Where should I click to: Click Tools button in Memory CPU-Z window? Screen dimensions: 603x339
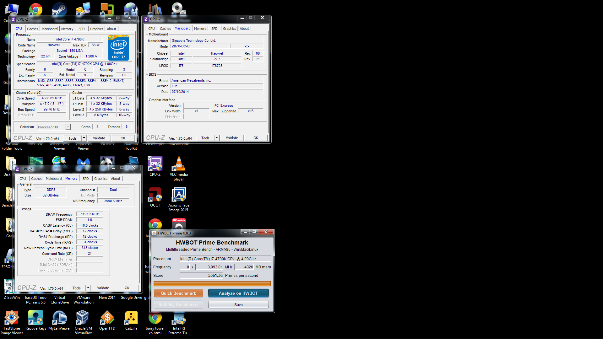pos(77,288)
